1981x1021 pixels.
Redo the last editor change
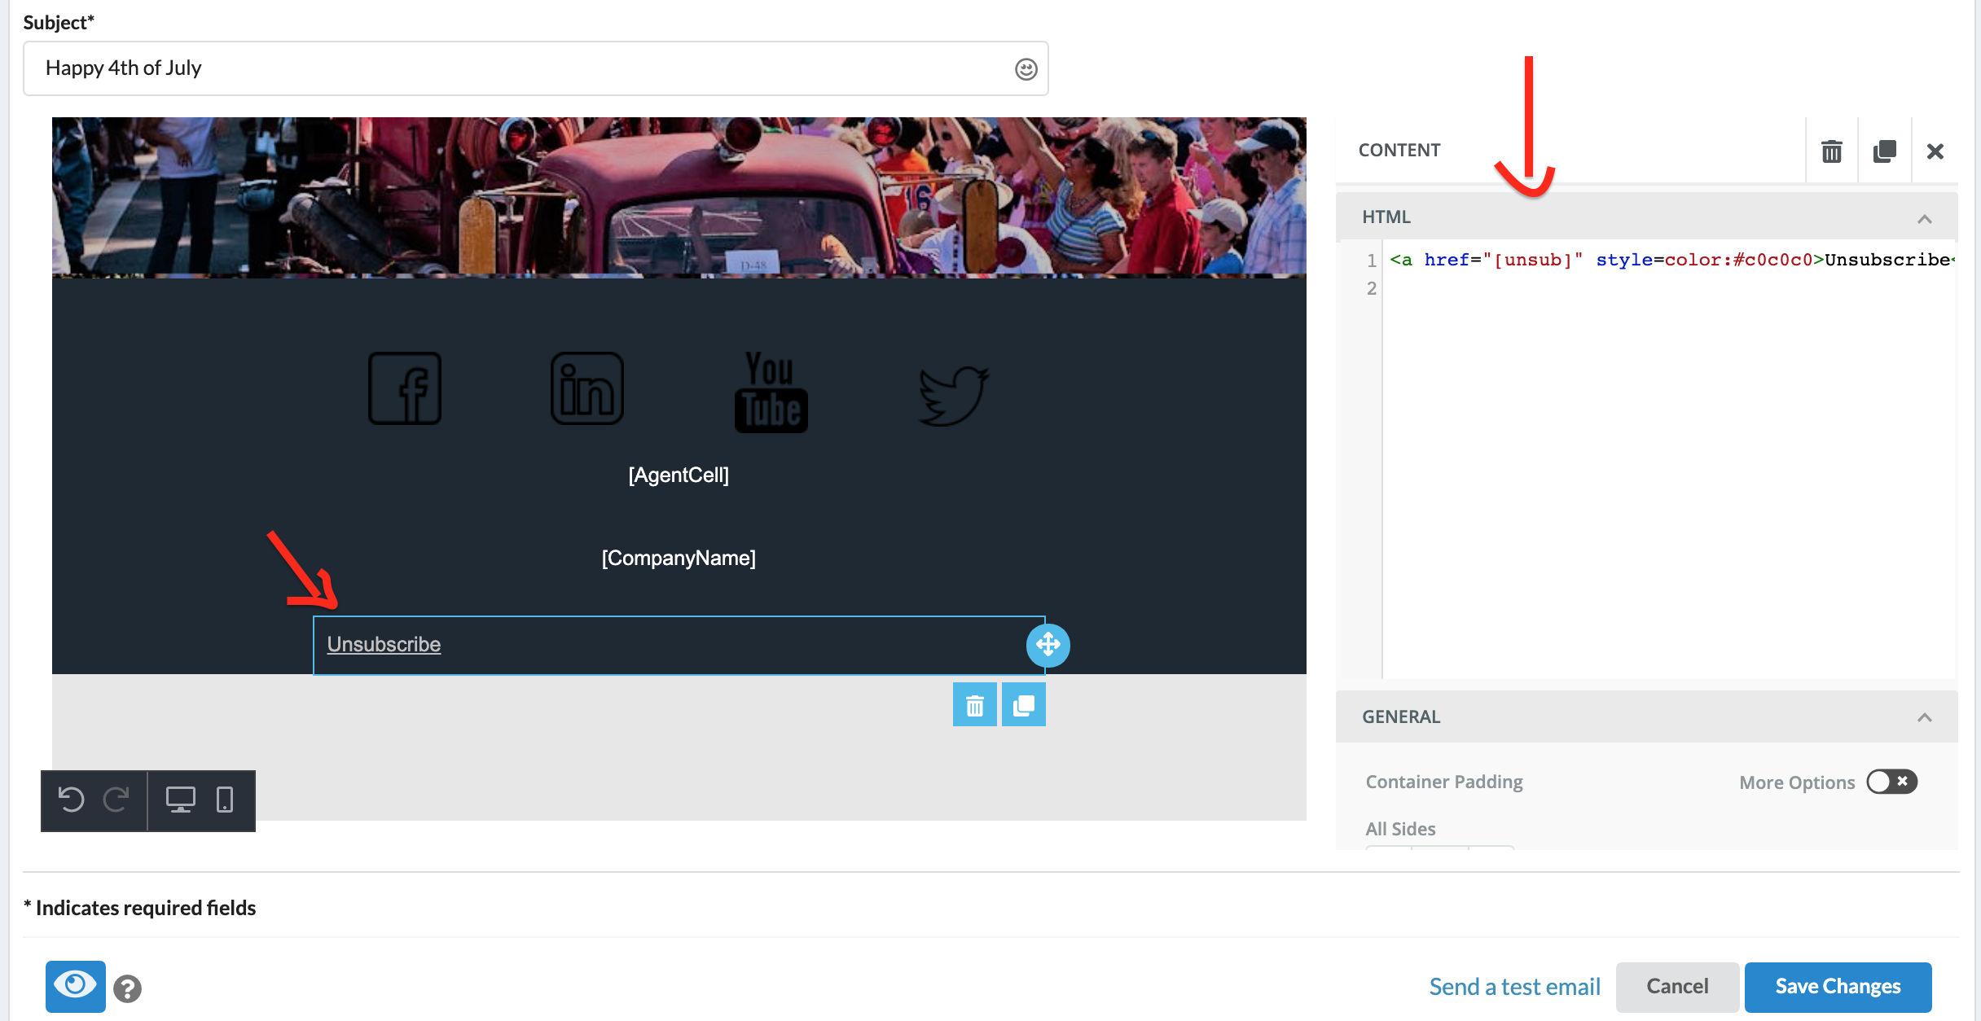[x=118, y=800]
